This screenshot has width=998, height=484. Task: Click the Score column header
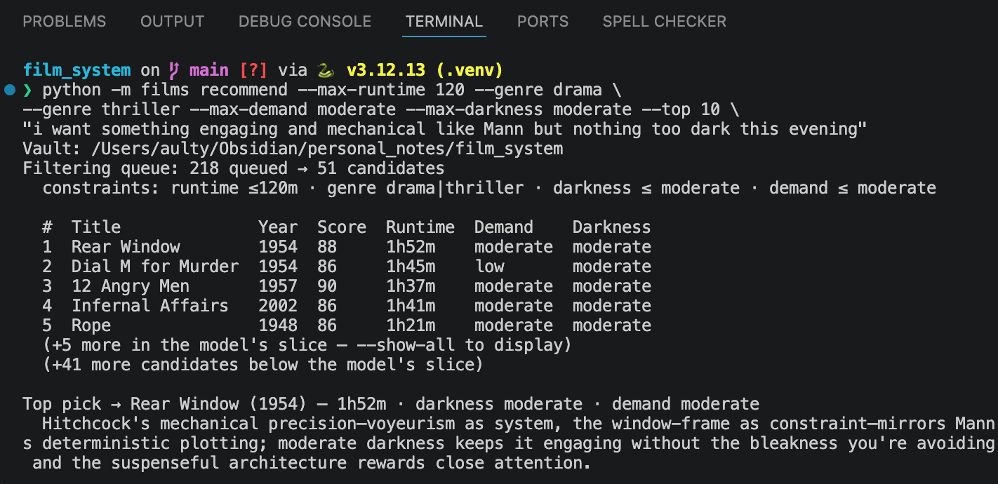(x=342, y=227)
